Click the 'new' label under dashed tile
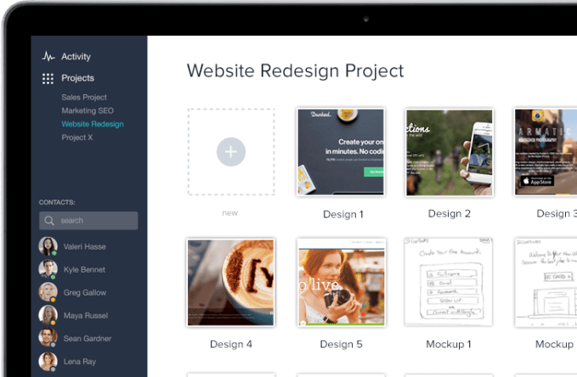This screenshot has width=577, height=377. coord(230,213)
